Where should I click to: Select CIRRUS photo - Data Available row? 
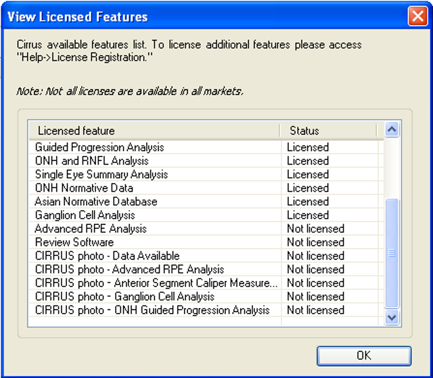(x=206, y=255)
